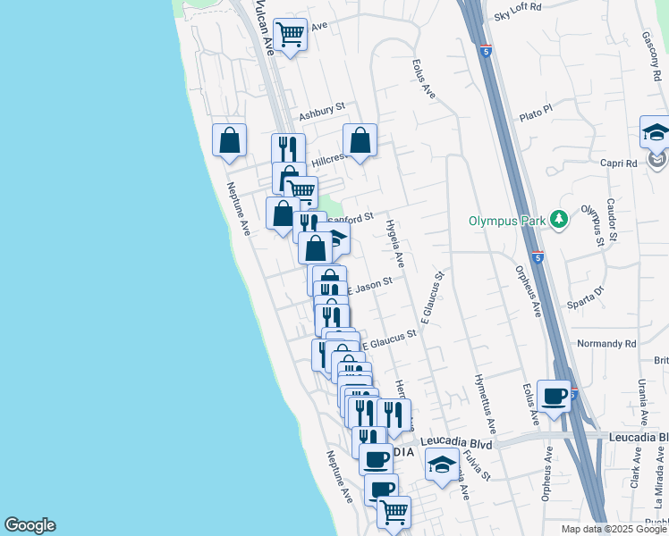Click the Olympus Park tree pin

tap(559, 220)
